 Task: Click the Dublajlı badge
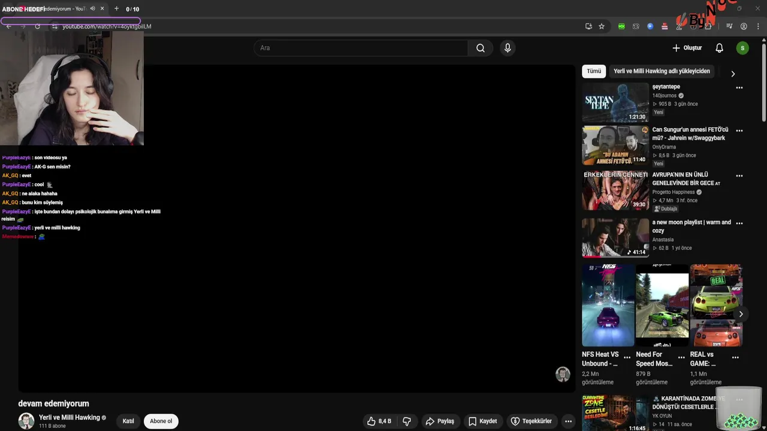coord(666,209)
